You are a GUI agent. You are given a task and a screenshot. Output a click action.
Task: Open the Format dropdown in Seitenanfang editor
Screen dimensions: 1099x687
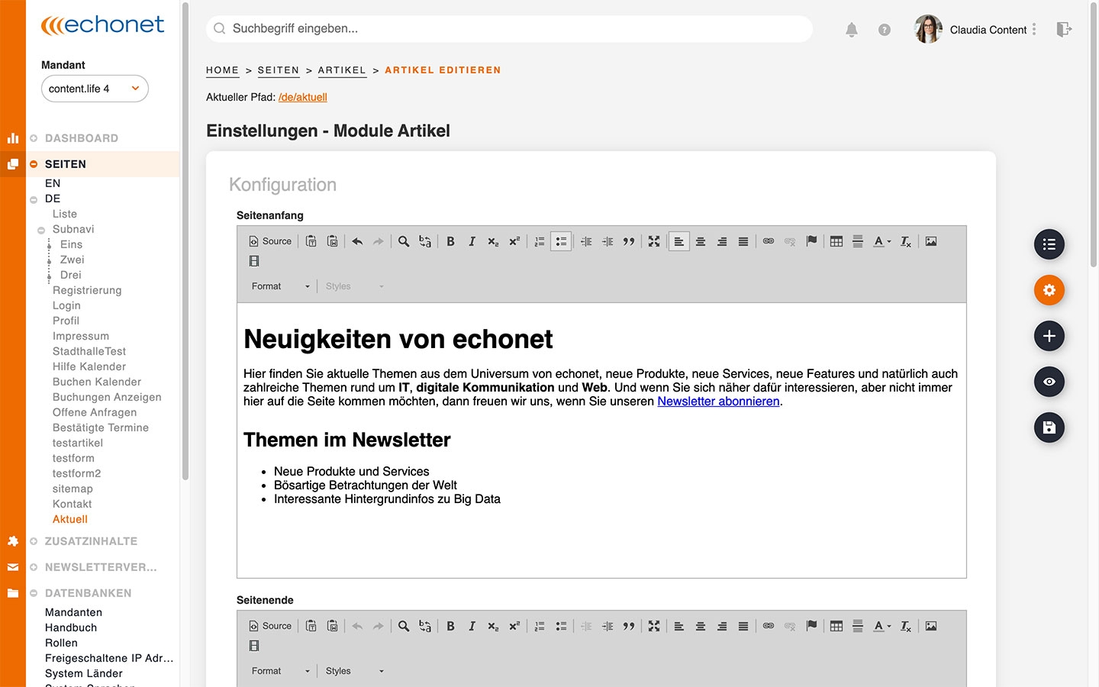coord(280,286)
